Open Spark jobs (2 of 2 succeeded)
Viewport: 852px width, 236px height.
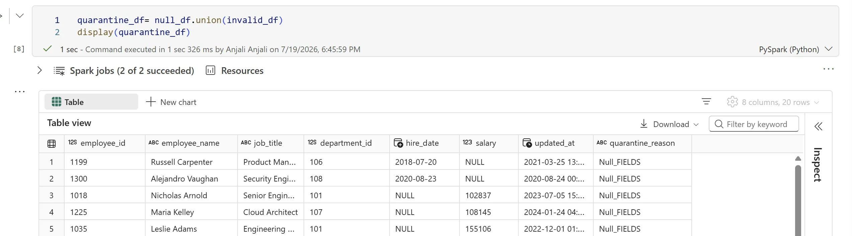click(132, 71)
